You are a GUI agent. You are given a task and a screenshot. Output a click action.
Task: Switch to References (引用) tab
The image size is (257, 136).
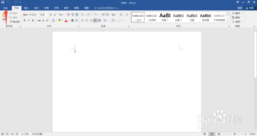56,8
